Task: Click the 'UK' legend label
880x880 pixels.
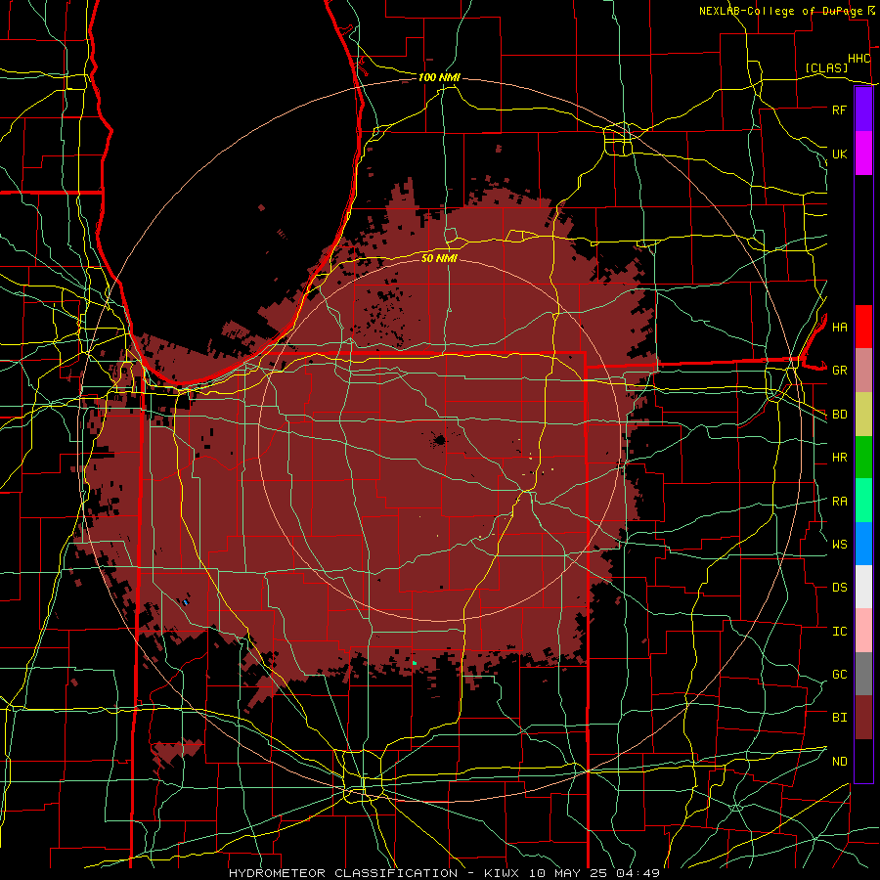Action: point(839,154)
